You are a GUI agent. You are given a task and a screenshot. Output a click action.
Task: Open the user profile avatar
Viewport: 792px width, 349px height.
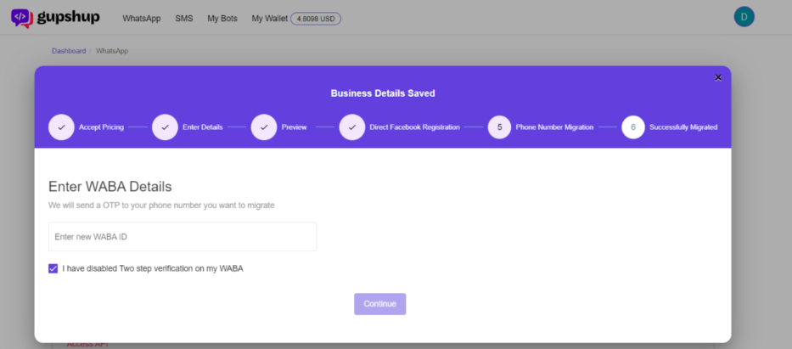(x=744, y=17)
